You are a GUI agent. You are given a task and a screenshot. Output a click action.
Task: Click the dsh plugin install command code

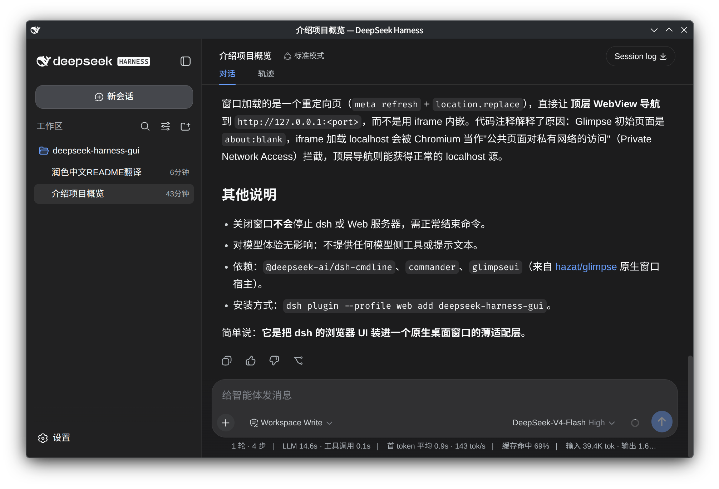(415, 306)
